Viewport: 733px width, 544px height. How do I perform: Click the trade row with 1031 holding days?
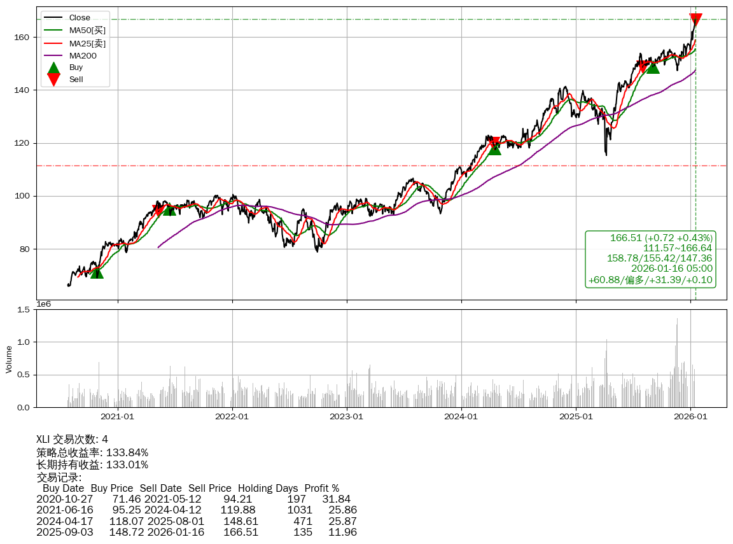click(196, 510)
